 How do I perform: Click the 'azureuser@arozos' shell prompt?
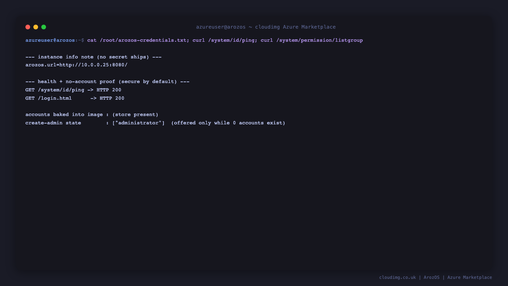(50, 40)
